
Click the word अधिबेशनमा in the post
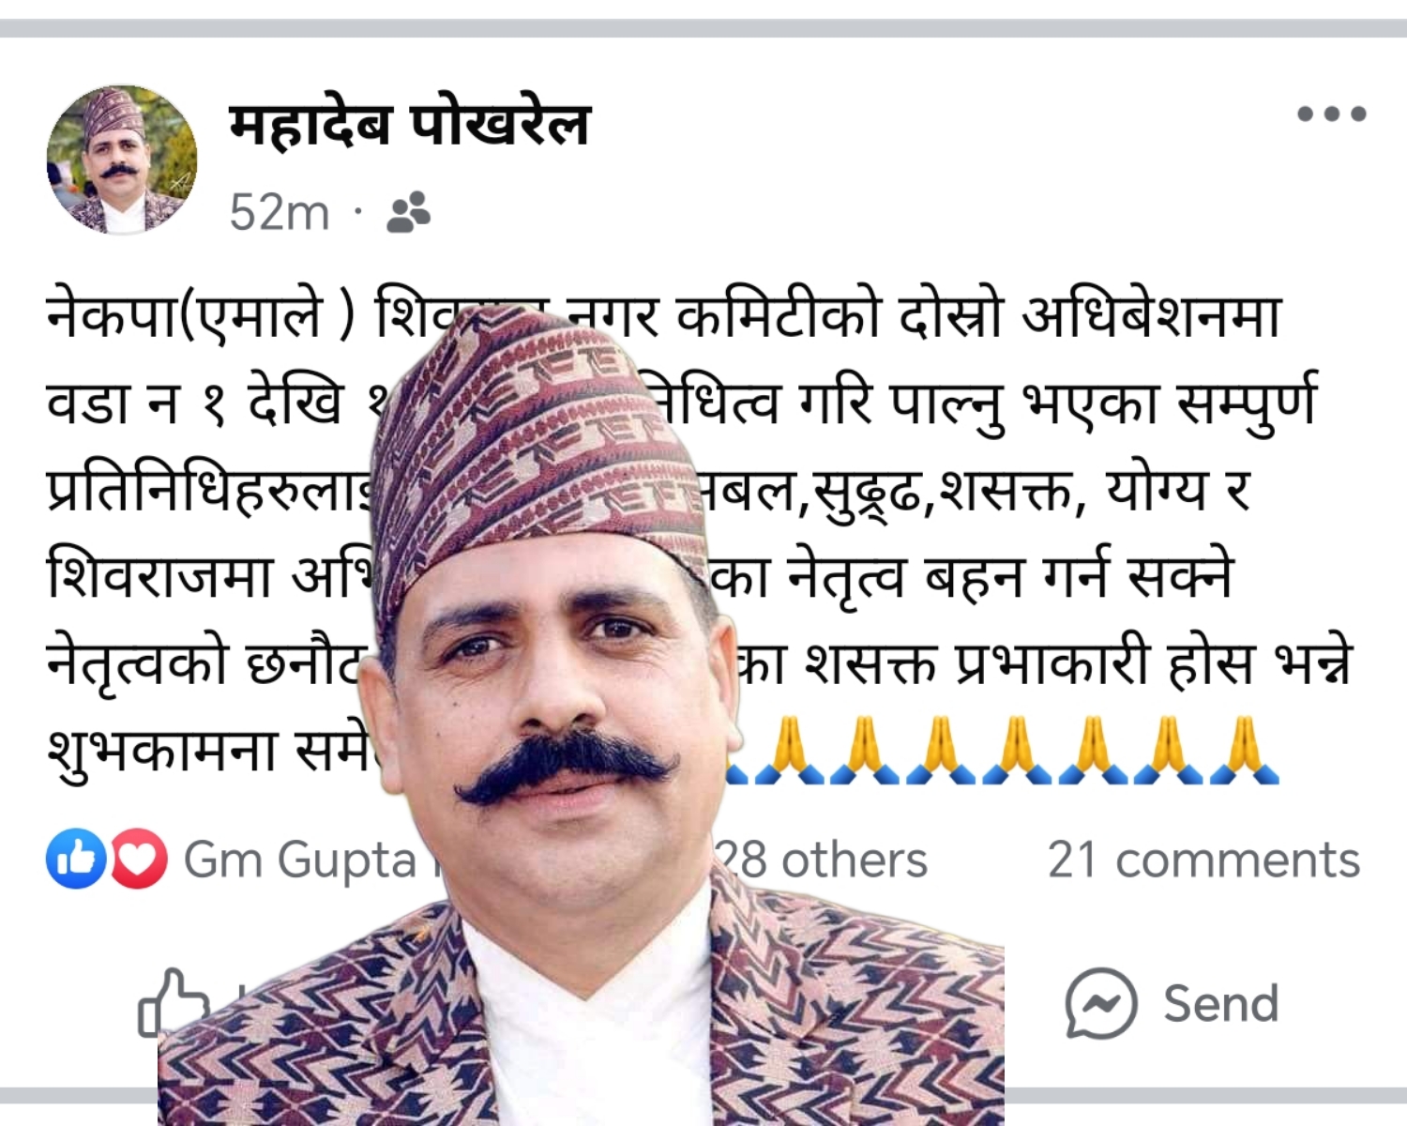click(1151, 315)
